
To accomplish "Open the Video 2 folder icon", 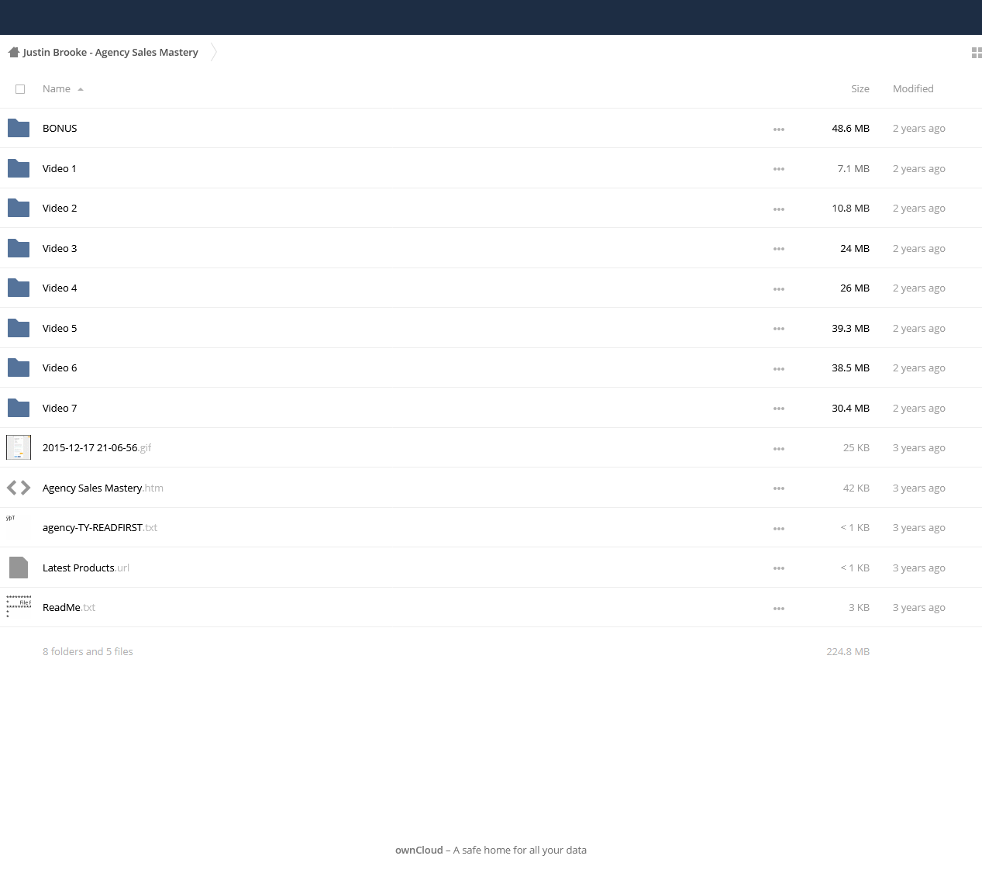I will (x=19, y=208).
